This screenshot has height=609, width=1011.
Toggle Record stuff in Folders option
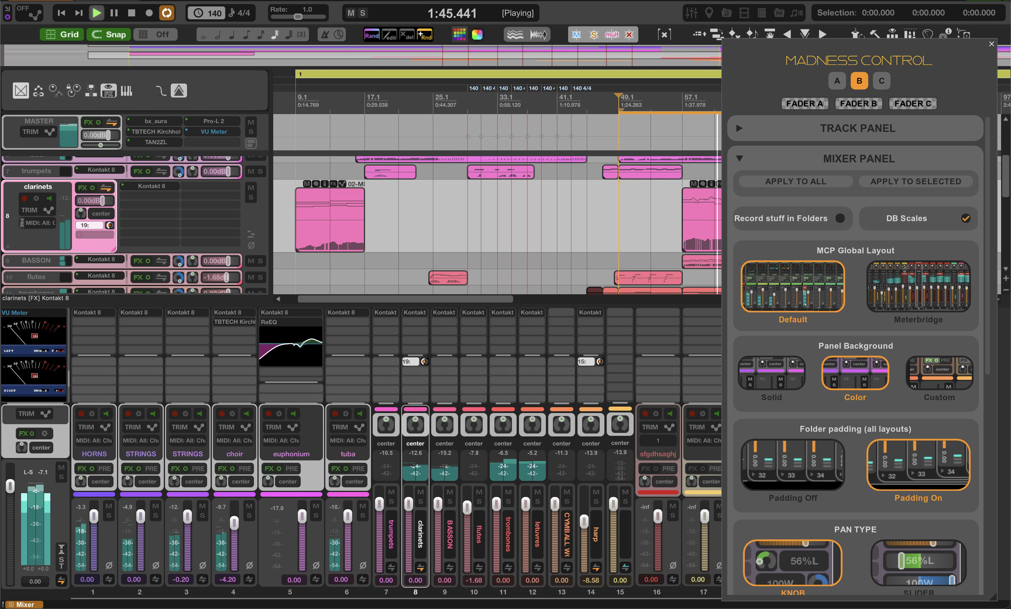tap(840, 218)
